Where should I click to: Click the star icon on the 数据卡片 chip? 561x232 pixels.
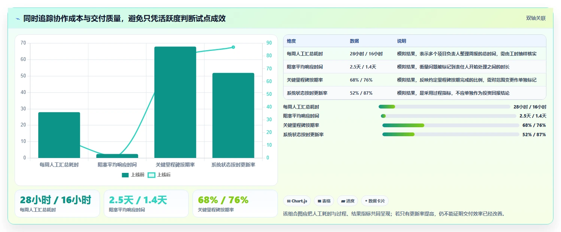(366, 201)
